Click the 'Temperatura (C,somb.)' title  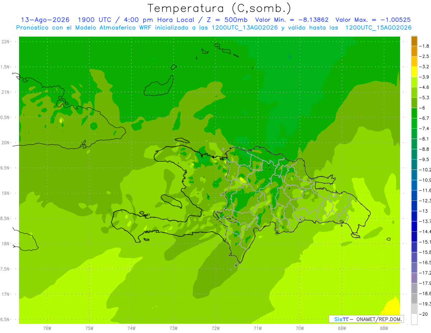219,8
